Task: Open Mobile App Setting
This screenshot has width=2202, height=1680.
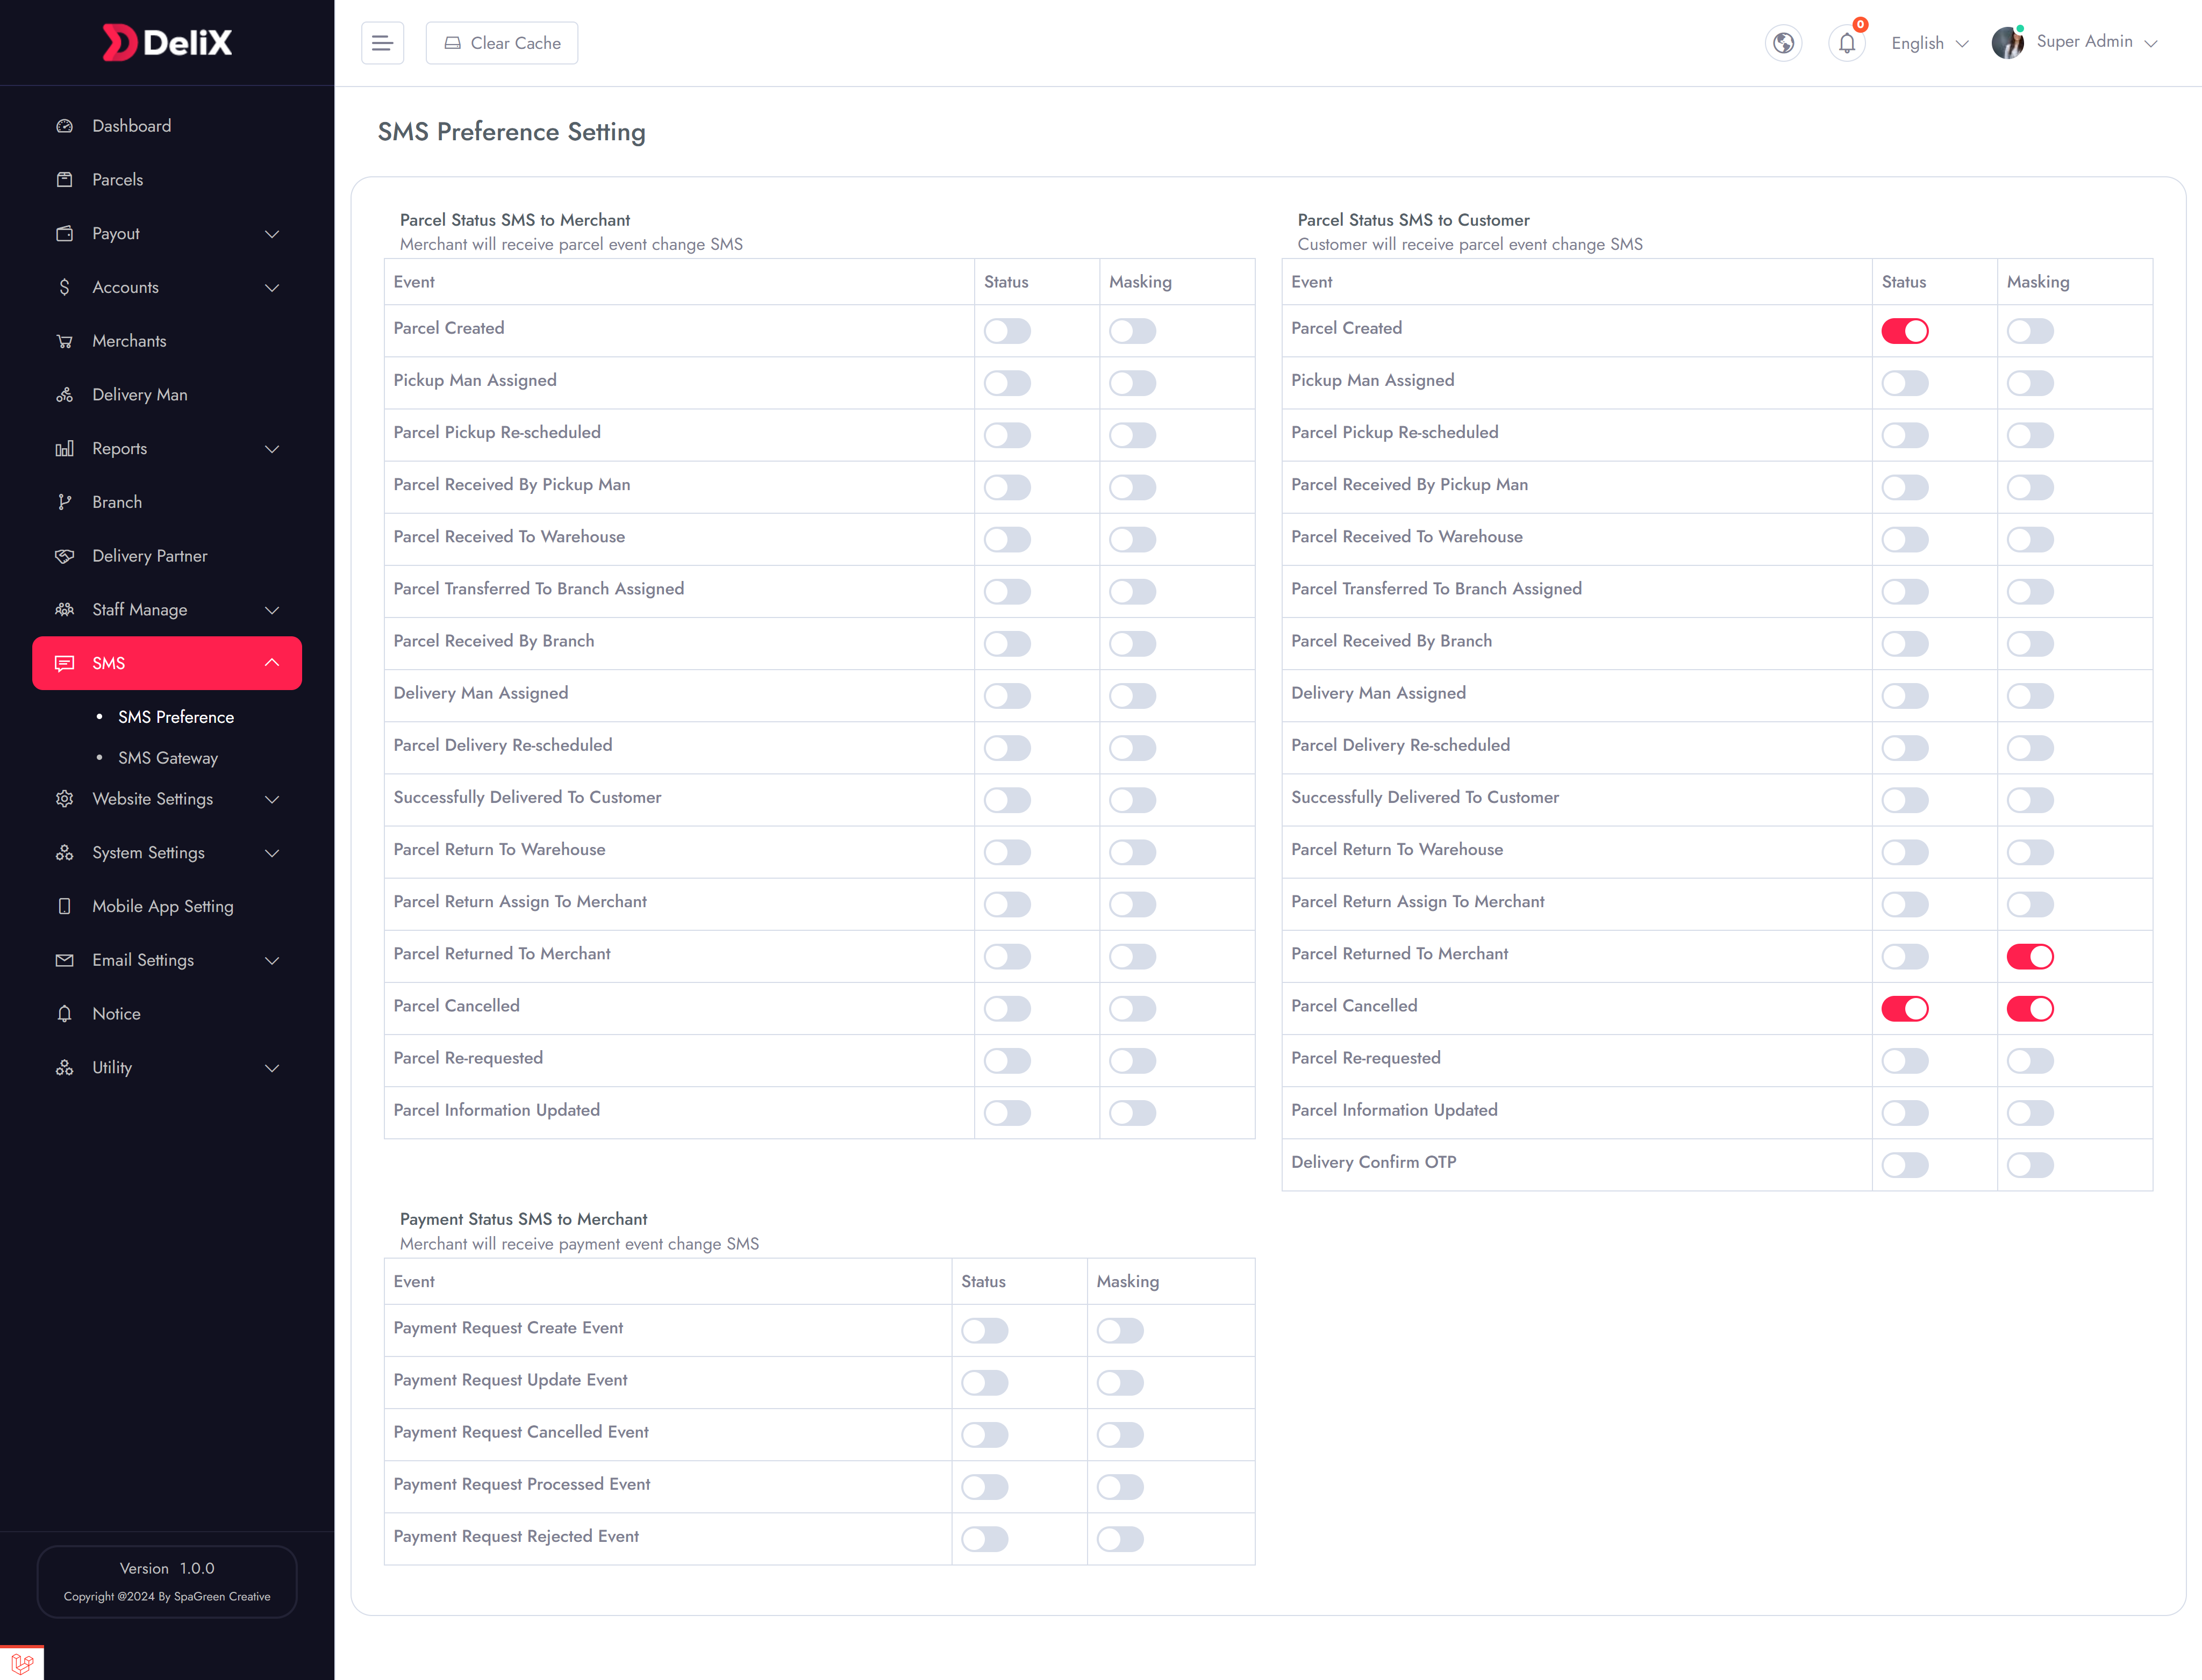Action: pos(162,906)
